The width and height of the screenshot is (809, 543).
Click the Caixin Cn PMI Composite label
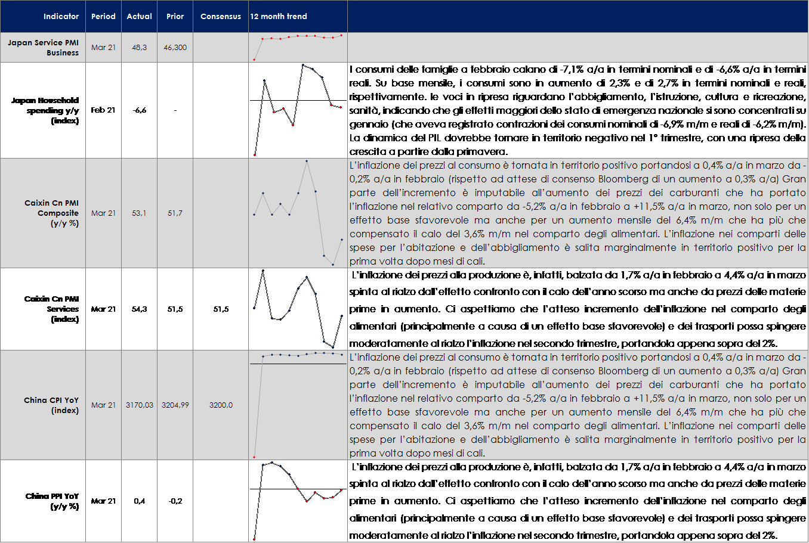pos(51,213)
